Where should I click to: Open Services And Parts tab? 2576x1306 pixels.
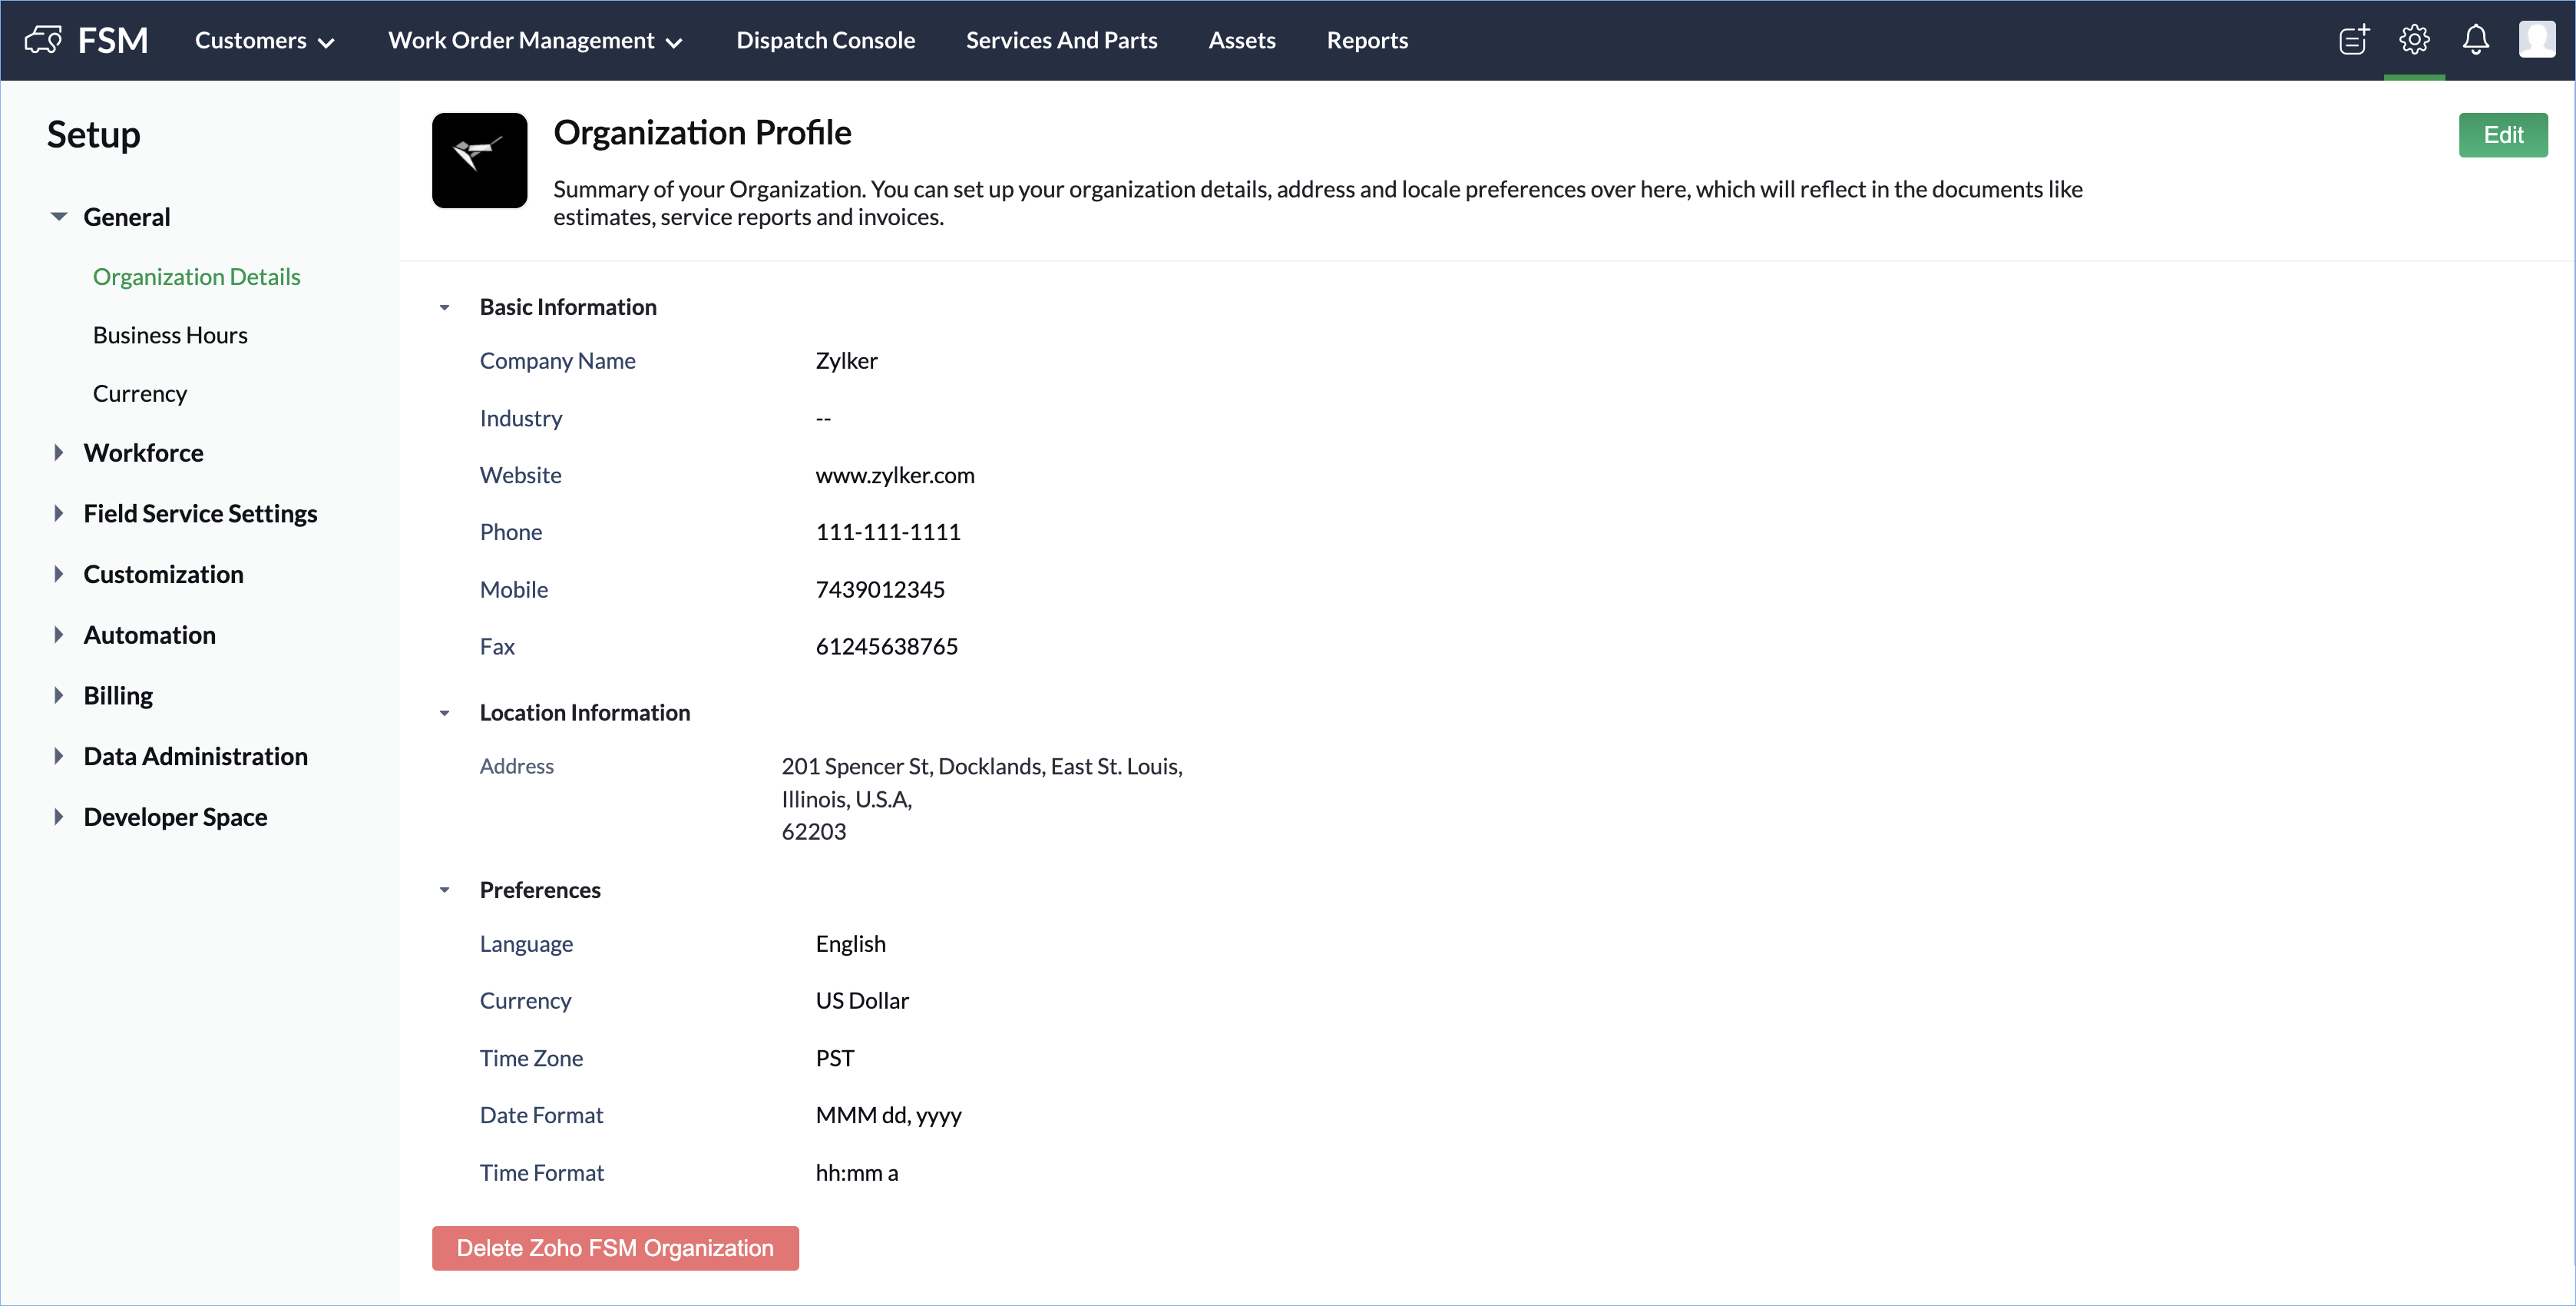coord(1061,40)
